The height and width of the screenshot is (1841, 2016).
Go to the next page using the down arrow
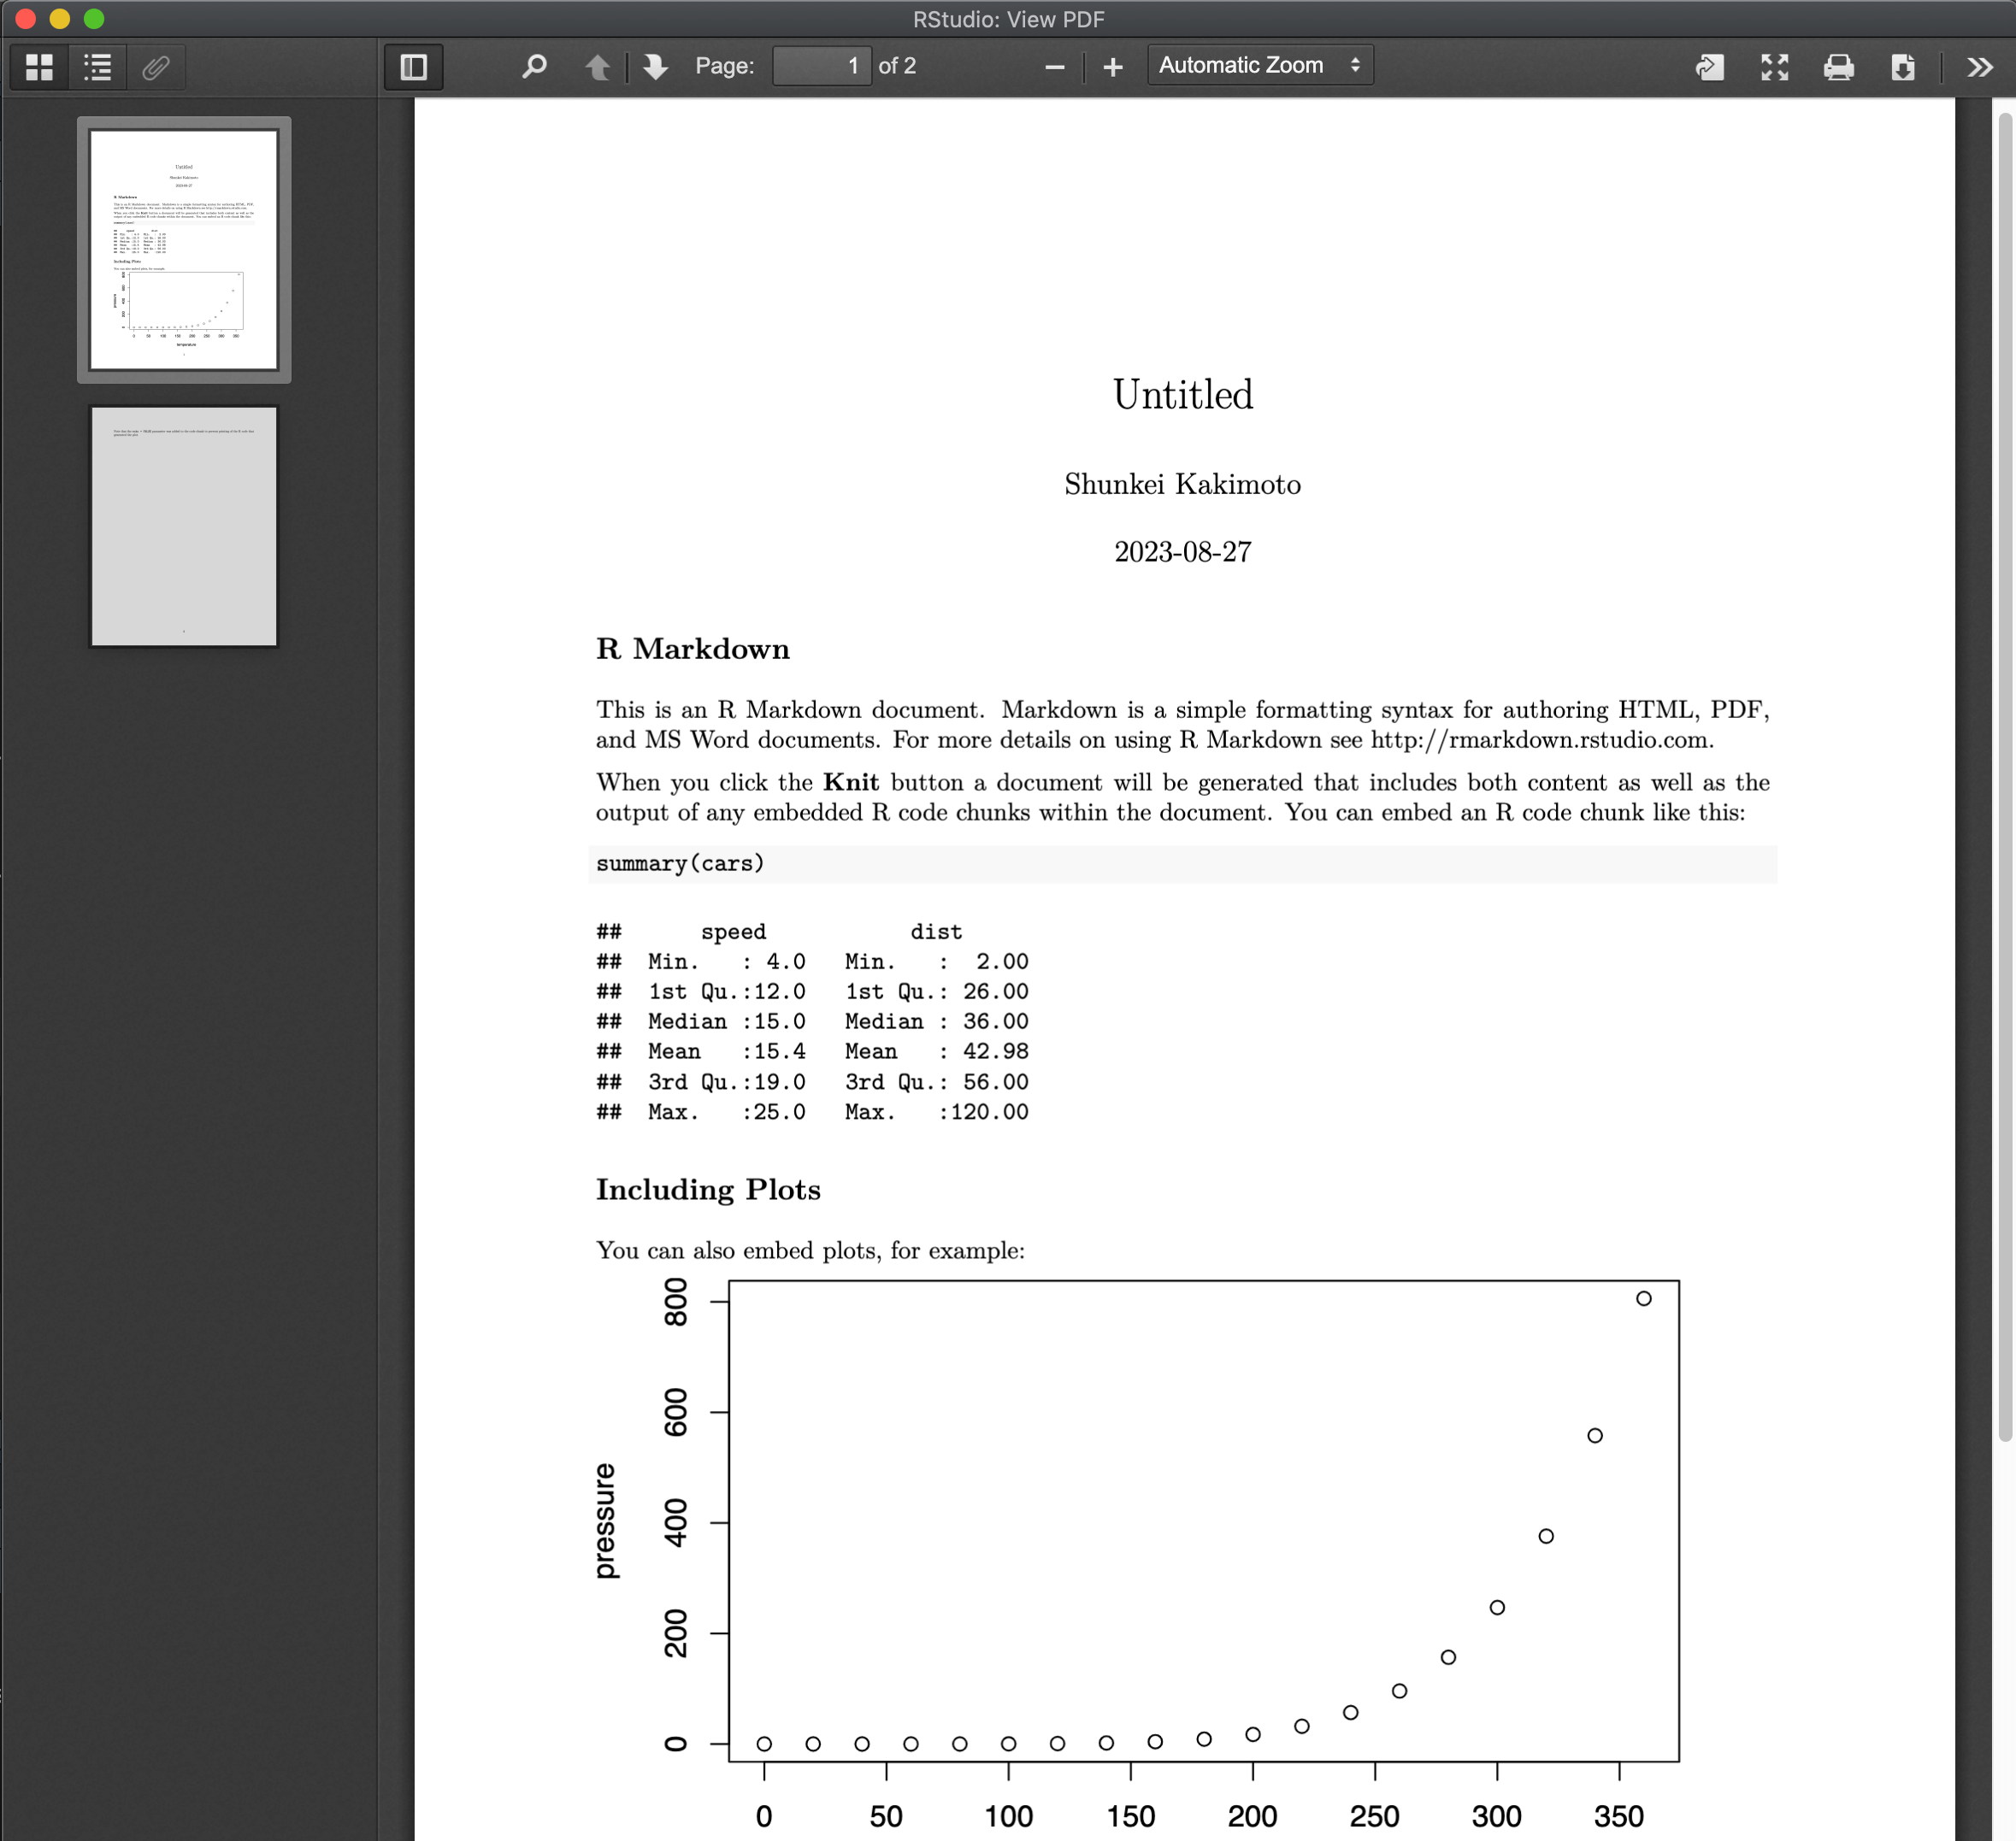653,66
